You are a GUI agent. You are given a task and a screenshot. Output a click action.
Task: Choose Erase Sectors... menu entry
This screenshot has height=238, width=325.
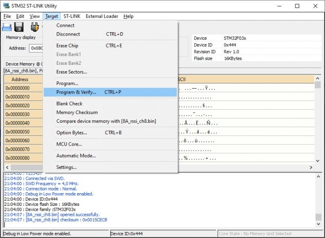(x=110, y=72)
